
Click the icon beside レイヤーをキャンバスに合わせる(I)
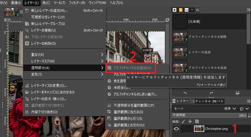tap(27, 92)
